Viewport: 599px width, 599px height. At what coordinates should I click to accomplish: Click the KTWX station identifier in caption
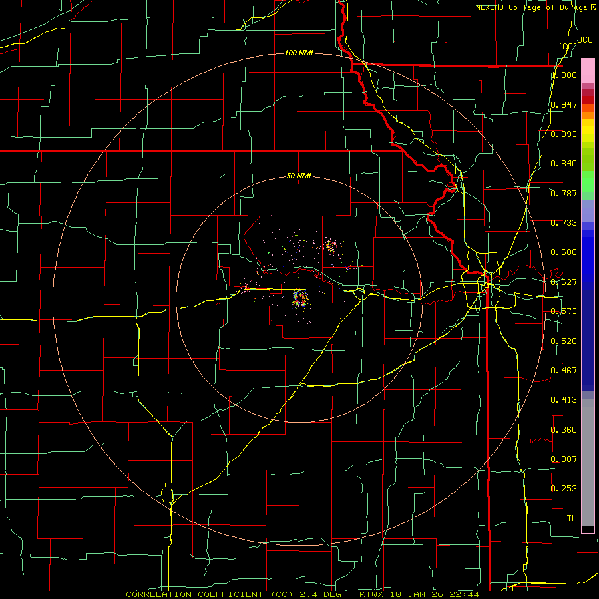point(373,594)
